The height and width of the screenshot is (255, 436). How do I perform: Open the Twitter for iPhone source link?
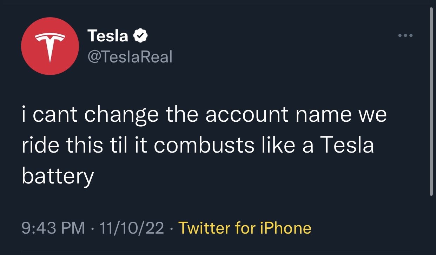click(x=245, y=228)
